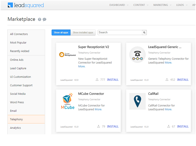
Task: Click the V2.0 version label
Action: pyautogui.click(x=76, y=80)
